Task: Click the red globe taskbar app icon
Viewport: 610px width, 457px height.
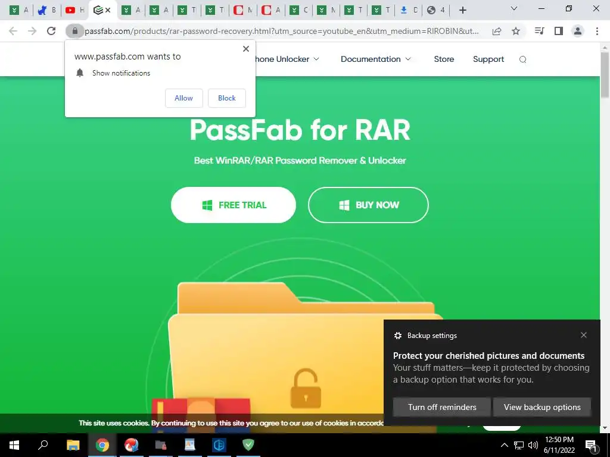Action: pos(132,445)
